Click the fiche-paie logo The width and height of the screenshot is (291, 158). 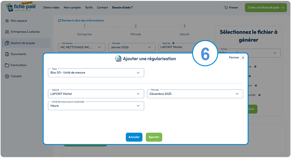[x=21, y=7]
